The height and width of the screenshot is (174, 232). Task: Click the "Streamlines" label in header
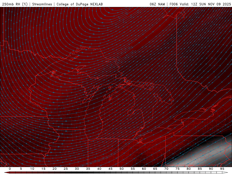click(42, 4)
